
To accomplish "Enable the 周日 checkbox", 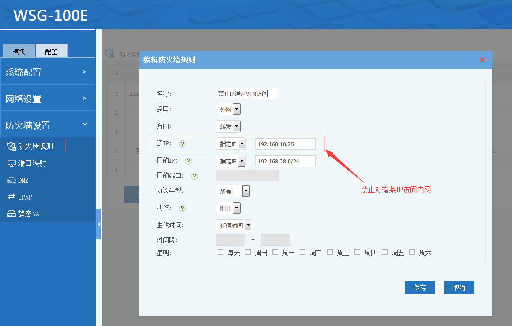I will pos(248,252).
